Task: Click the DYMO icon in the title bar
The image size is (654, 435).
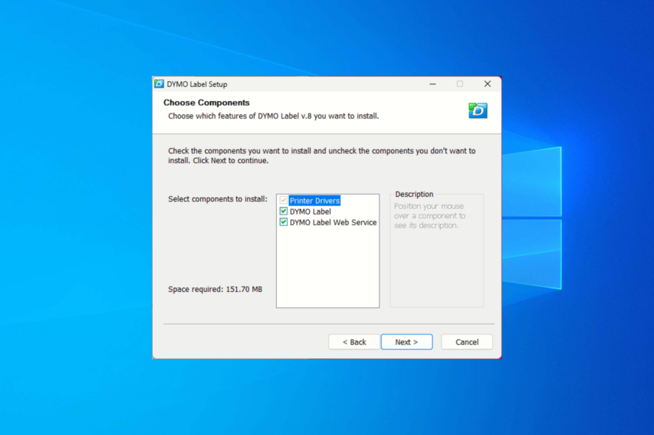Action: tap(159, 84)
